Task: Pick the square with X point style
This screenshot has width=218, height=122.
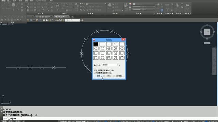Action: click(115, 53)
